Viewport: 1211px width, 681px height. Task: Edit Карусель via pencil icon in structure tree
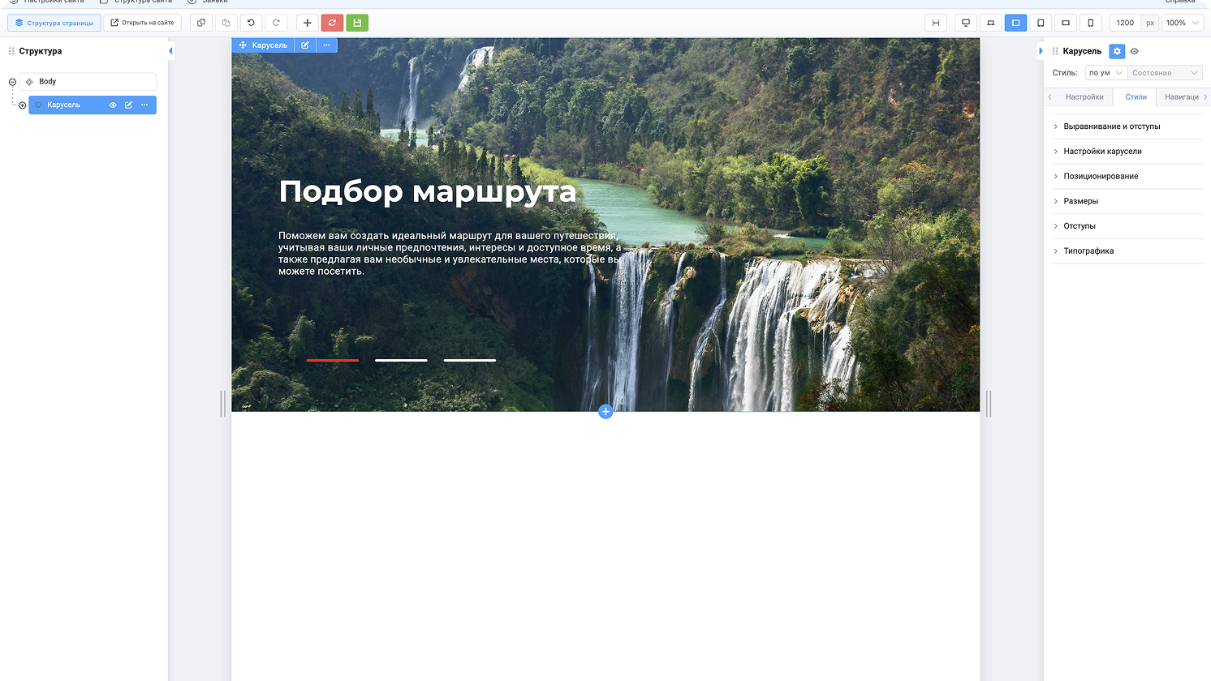click(x=128, y=105)
